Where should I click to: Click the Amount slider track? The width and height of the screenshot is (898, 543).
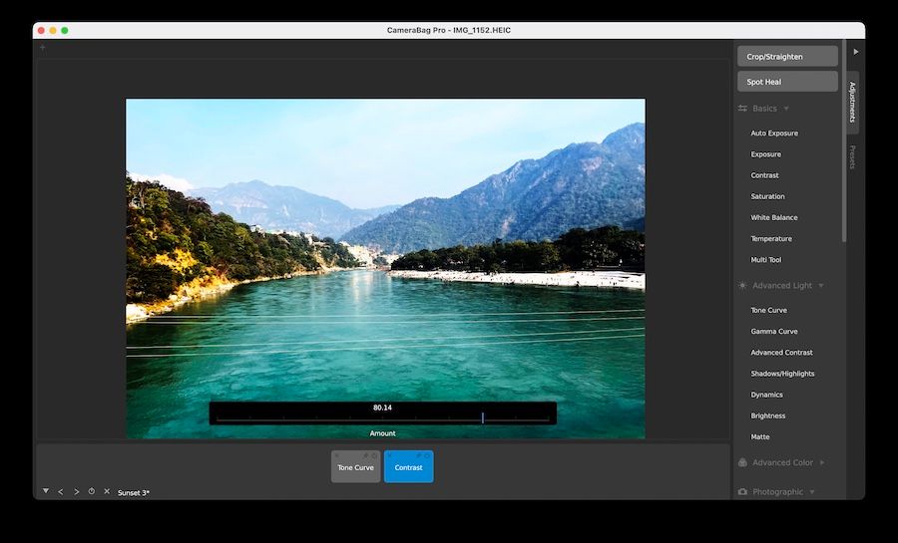(x=382, y=419)
